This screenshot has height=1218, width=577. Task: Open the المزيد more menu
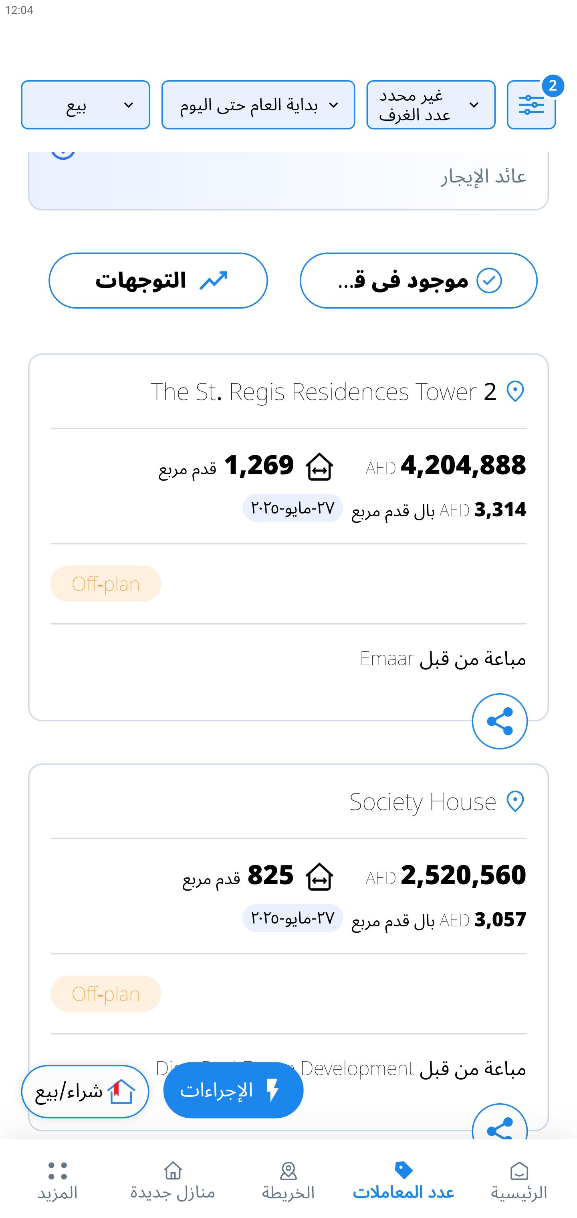pos(58,1181)
